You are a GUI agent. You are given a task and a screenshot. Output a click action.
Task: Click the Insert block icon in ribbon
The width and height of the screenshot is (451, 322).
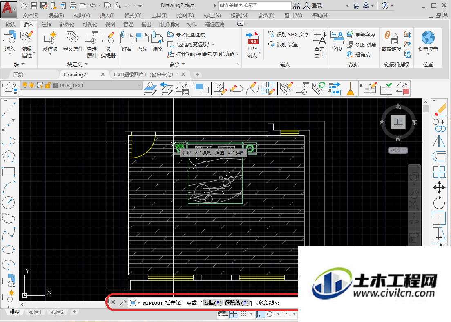pyautogui.click(x=9, y=38)
